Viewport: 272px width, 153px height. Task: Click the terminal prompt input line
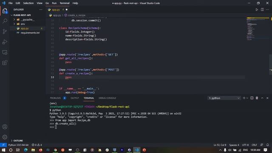click(56, 127)
